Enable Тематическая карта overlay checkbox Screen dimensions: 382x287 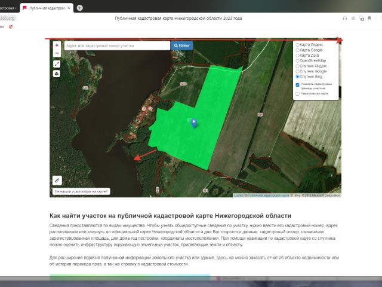298,93
